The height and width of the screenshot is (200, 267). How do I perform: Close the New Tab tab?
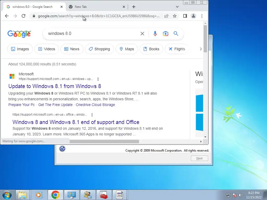click(x=124, y=7)
